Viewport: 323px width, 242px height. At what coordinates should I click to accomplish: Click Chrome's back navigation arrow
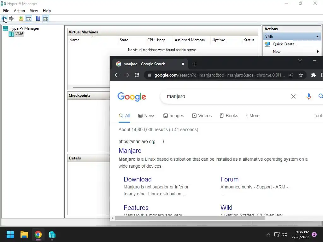(x=117, y=75)
